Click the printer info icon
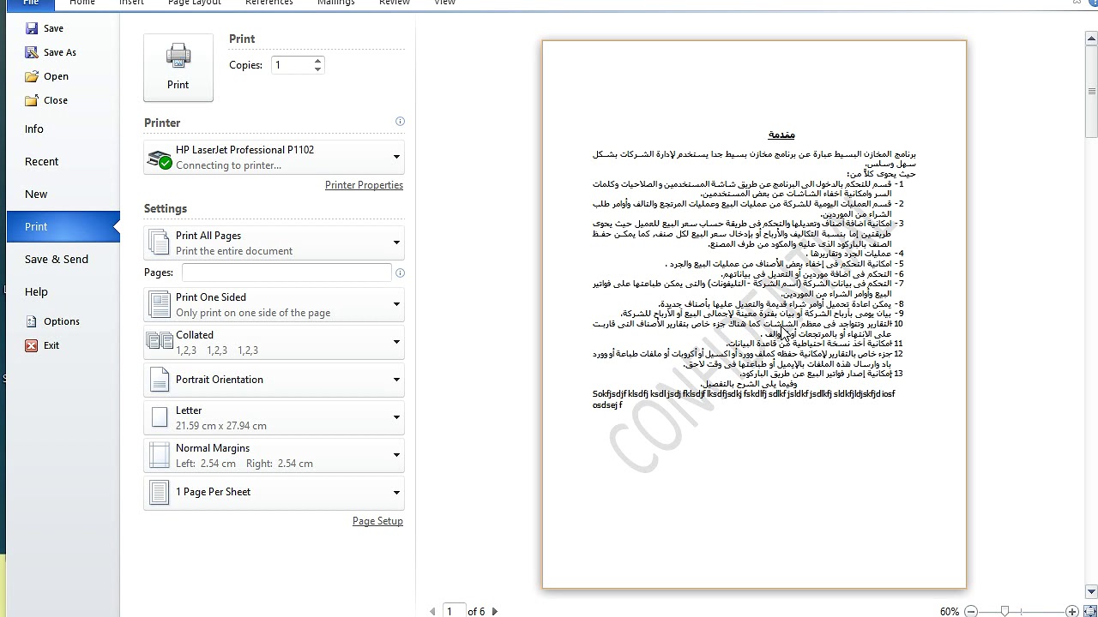The height and width of the screenshot is (617, 1098). click(400, 122)
